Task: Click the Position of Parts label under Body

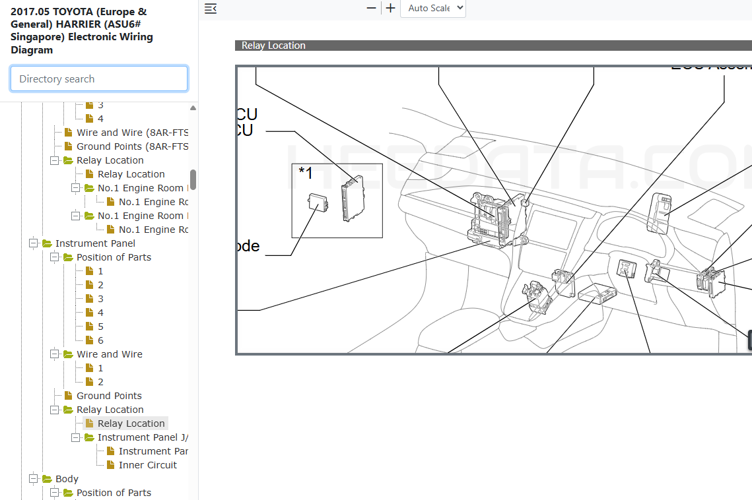Action: pyautogui.click(x=114, y=492)
